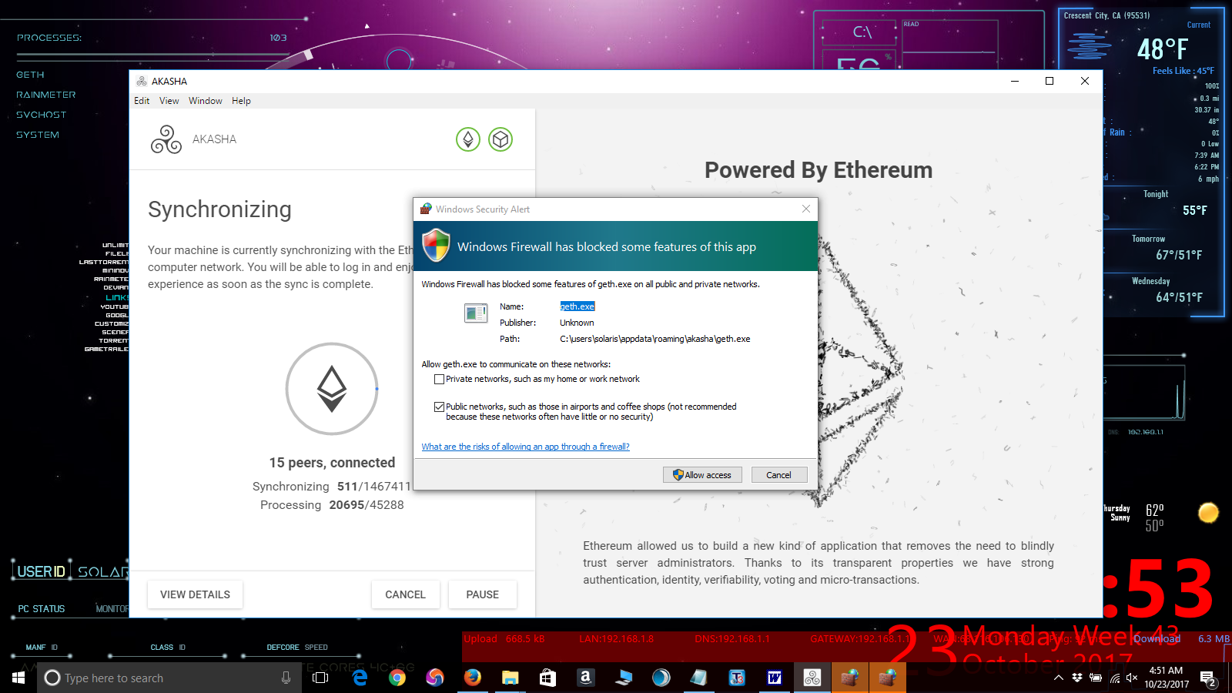Click USERID label on desktop widget
The height and width of the screenshot is (693, 1232).
(x=42, y=571)
